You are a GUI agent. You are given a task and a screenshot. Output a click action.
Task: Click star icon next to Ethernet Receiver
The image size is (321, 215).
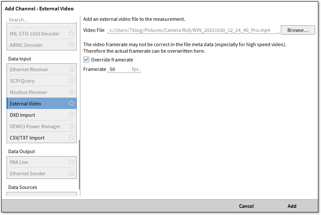tap(71, 69)
